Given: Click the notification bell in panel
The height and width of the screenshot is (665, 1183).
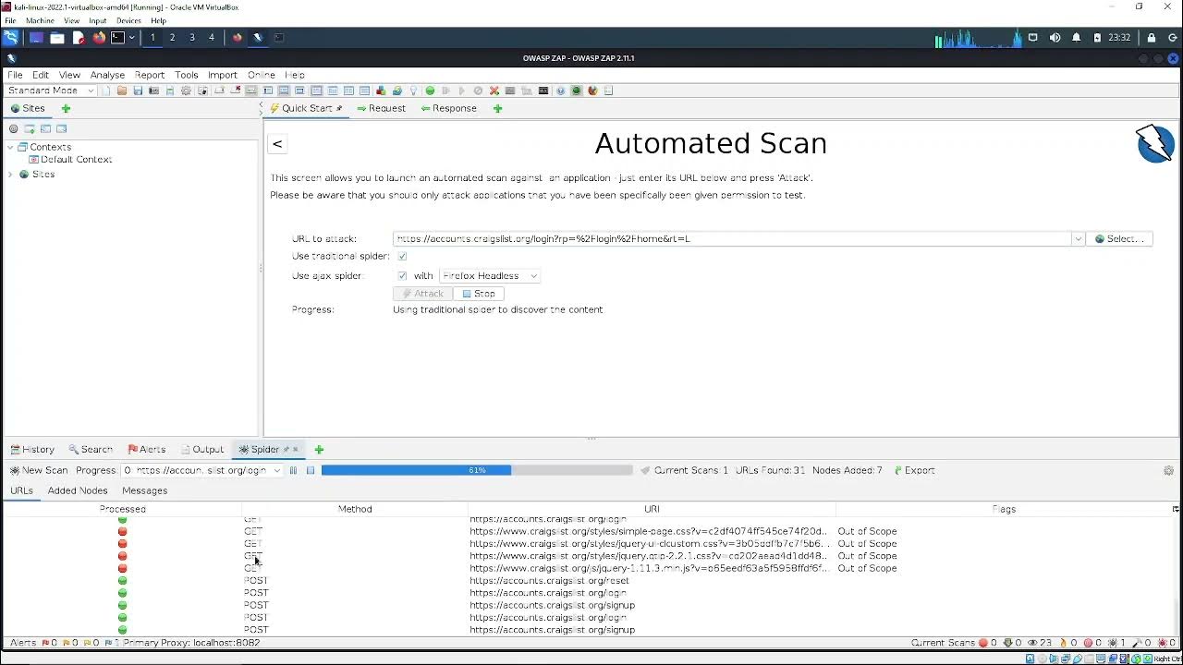Looking at the screenshot, I should click(x=1076, y=38).
